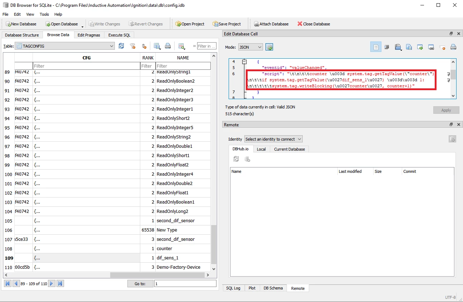463x302 pixels.
Task: Toggle the word wrap editor button
Action: pyautogui.click(x=376, y=47)
